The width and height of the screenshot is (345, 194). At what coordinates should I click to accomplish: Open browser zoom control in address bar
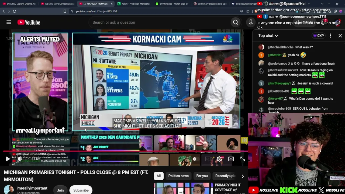click(x=242, y=11)
